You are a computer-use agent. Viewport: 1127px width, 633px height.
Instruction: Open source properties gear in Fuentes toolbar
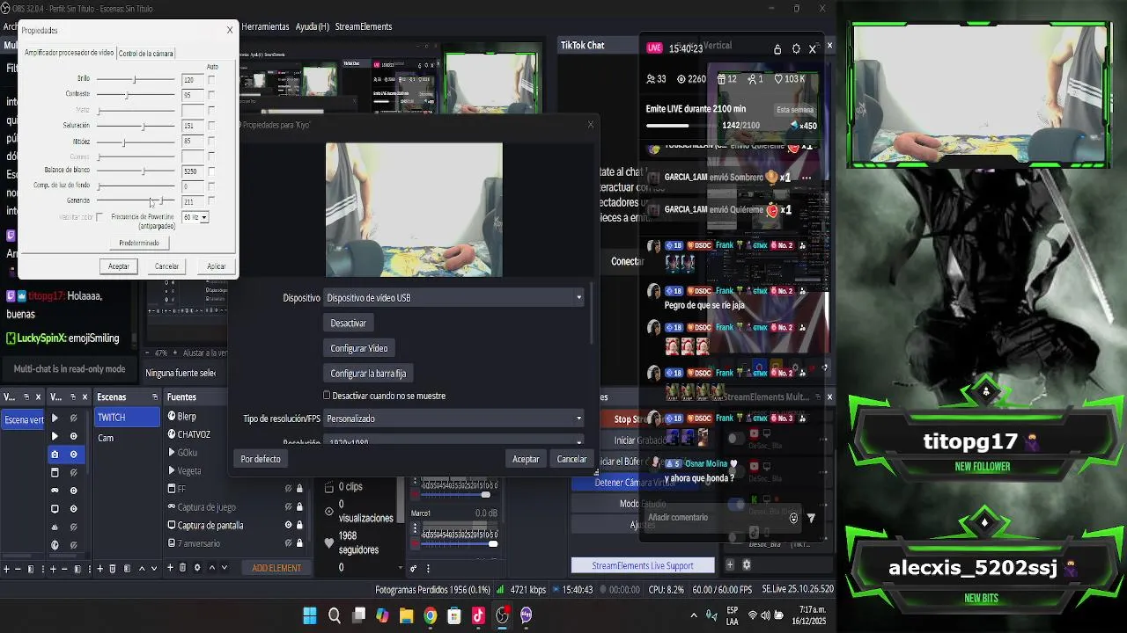197,568
